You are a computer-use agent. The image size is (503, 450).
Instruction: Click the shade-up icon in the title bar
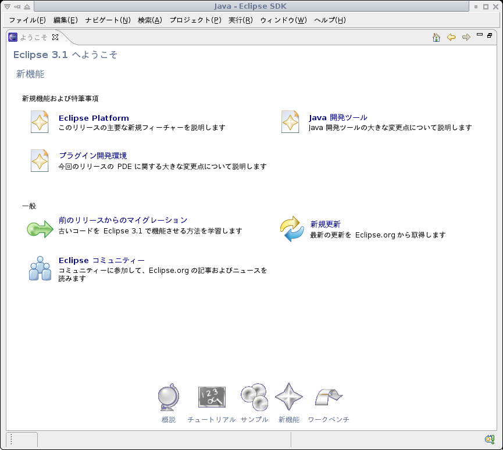[x=27, y=6]
